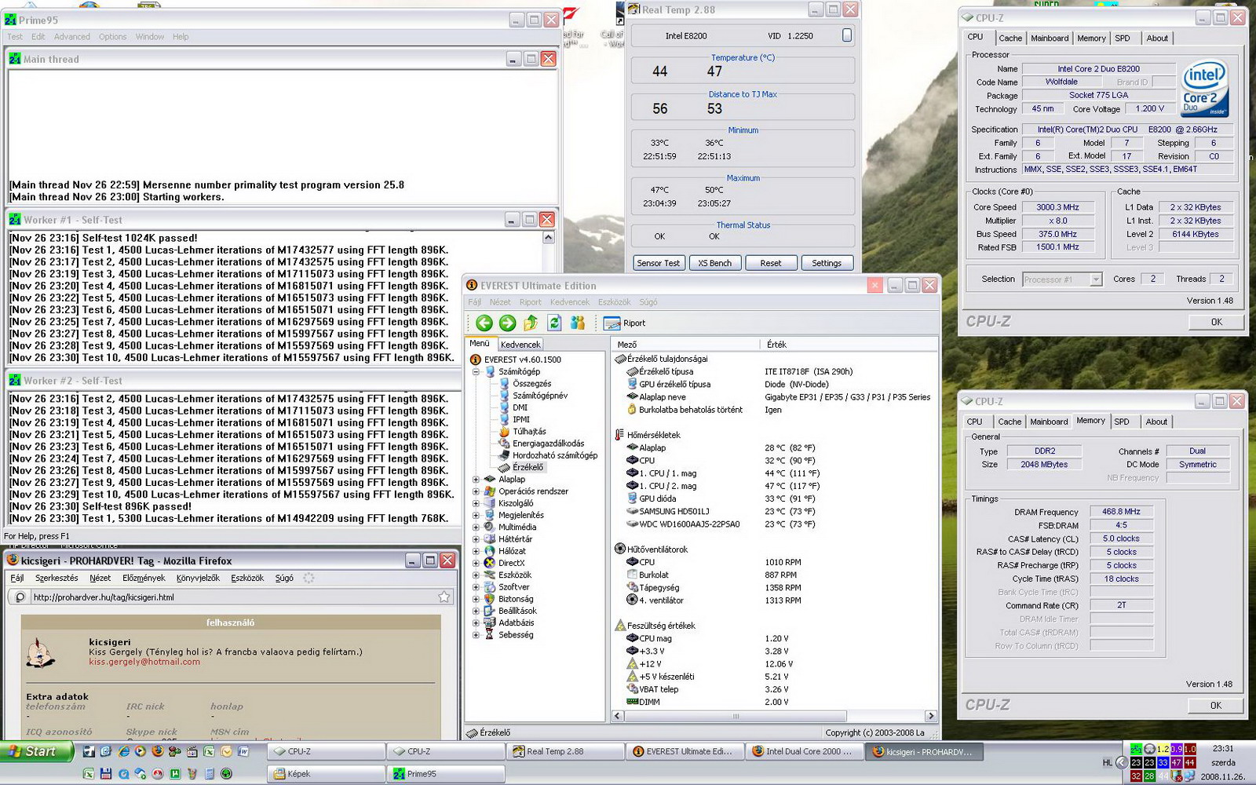Viewport: 1256px width, 785px height.
Task: Click XS Bench button in Real Temp
Action: tap(714, 263)
